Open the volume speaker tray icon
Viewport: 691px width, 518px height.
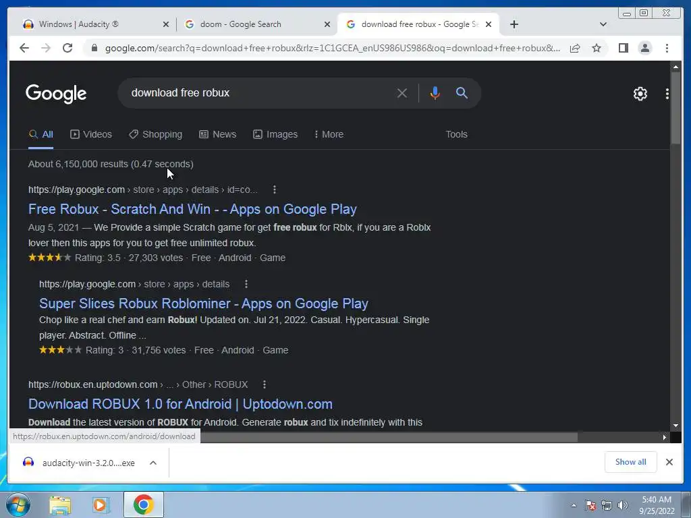(622, 505)
